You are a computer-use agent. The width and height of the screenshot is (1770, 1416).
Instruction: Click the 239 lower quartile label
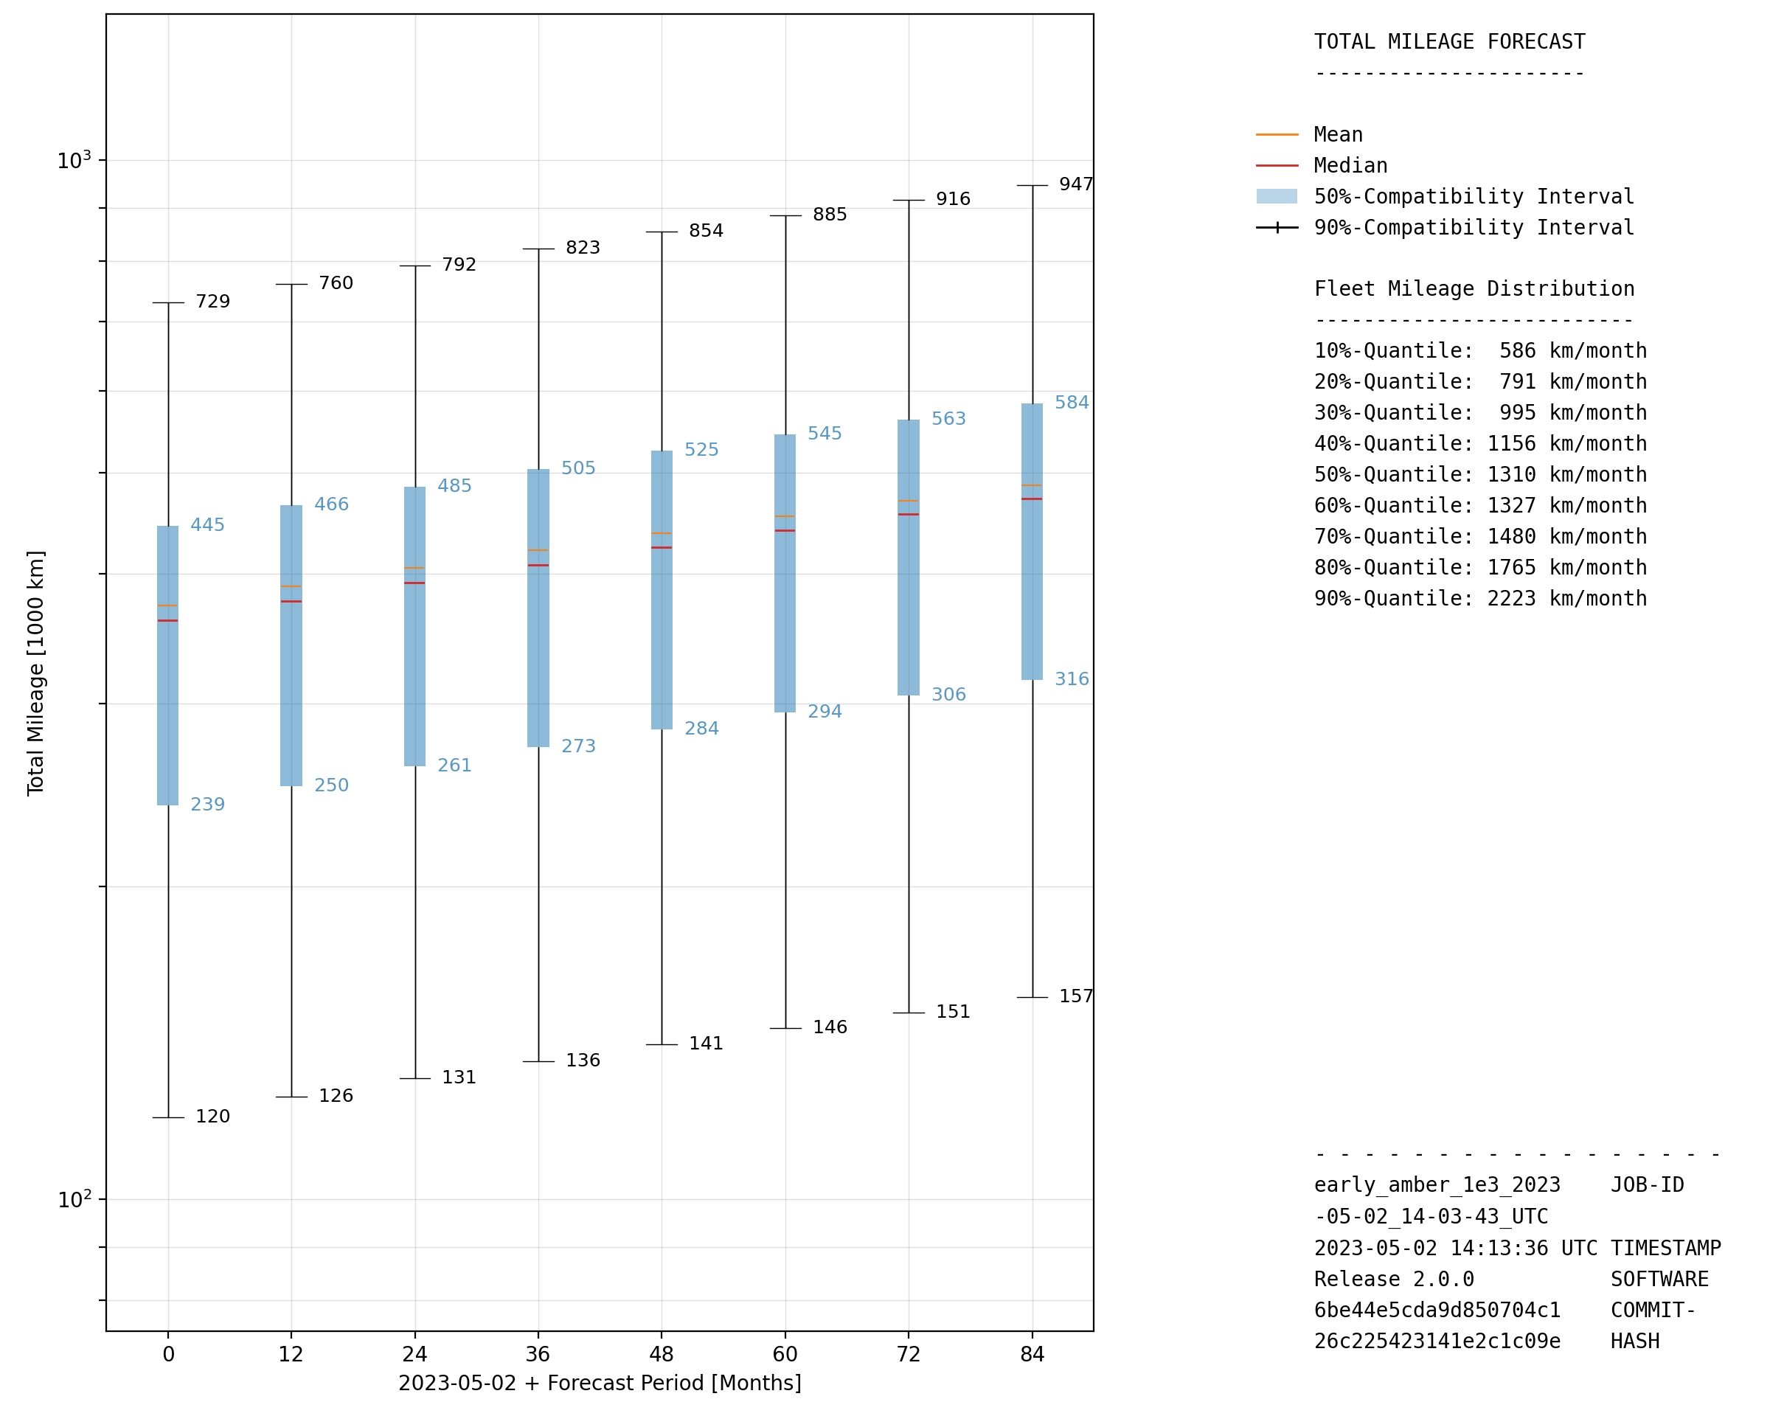point(207,805)
